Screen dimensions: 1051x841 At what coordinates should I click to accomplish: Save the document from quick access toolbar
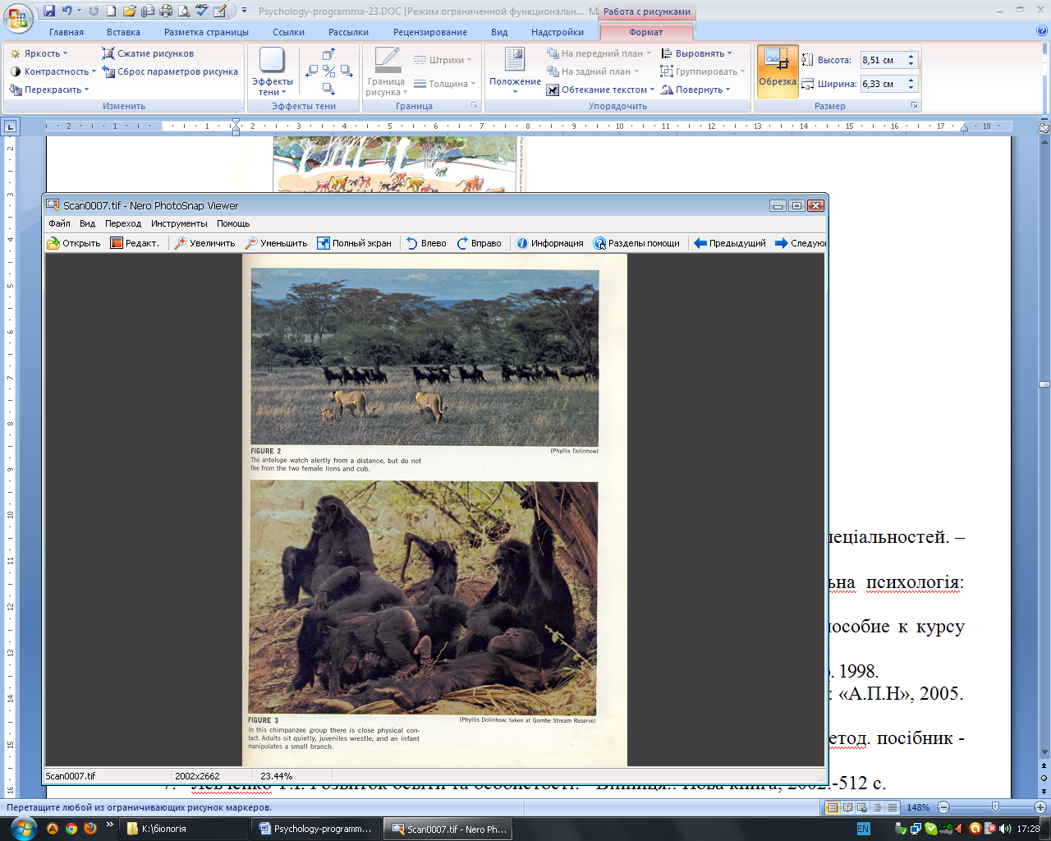click(49, 11)
